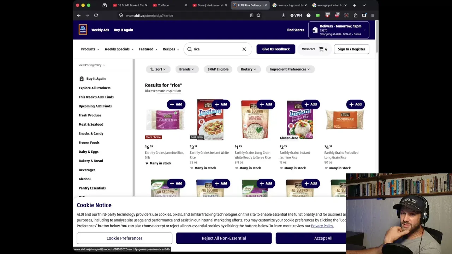
Task: Open Earthly Grains Jasmine Rice product image
Action: (x=165, y=120)
